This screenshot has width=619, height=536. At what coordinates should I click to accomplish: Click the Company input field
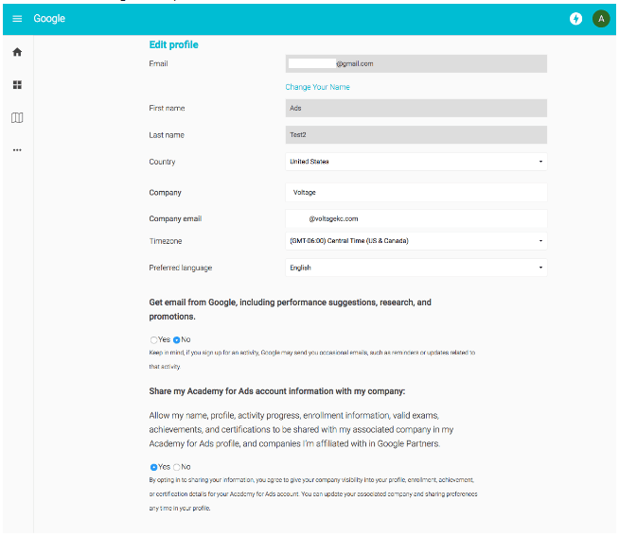(x=416, y=193)
